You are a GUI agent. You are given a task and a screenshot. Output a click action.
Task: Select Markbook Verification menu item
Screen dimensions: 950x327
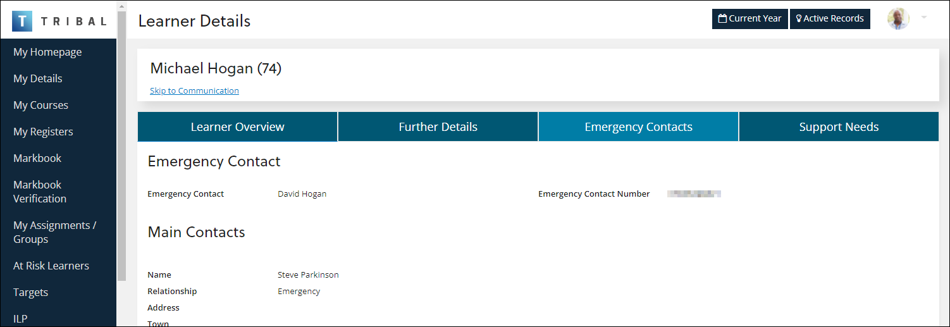pos(40,192)
